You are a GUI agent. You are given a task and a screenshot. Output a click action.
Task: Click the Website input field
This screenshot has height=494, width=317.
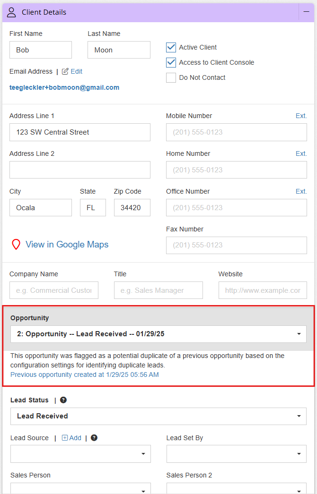tap(262, 290)
